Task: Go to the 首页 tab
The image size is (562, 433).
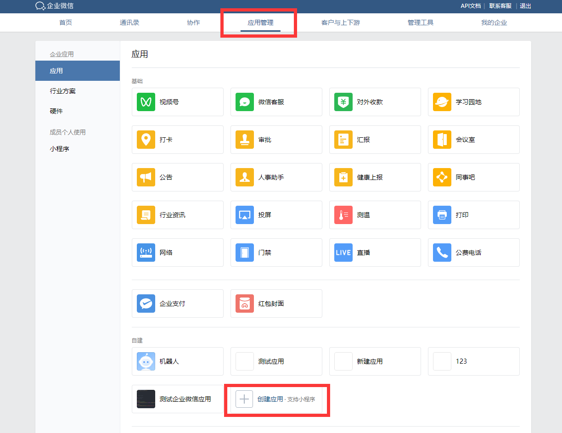Action: (x=66, y=22)
